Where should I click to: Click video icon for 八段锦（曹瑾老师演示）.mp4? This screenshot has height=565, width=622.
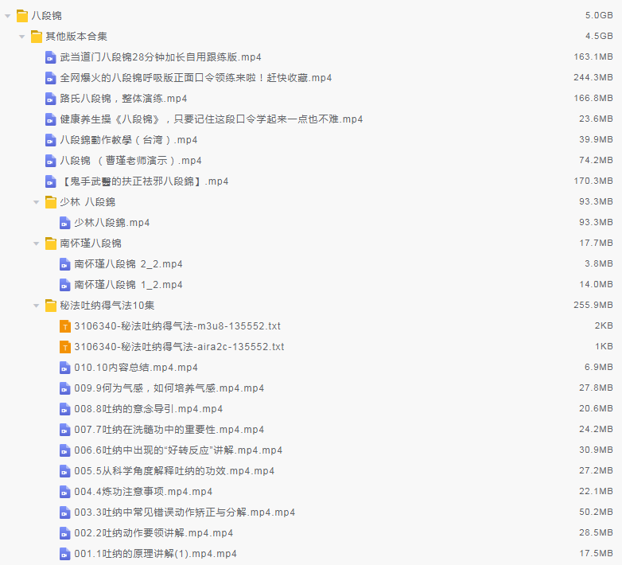click(51, 161)
